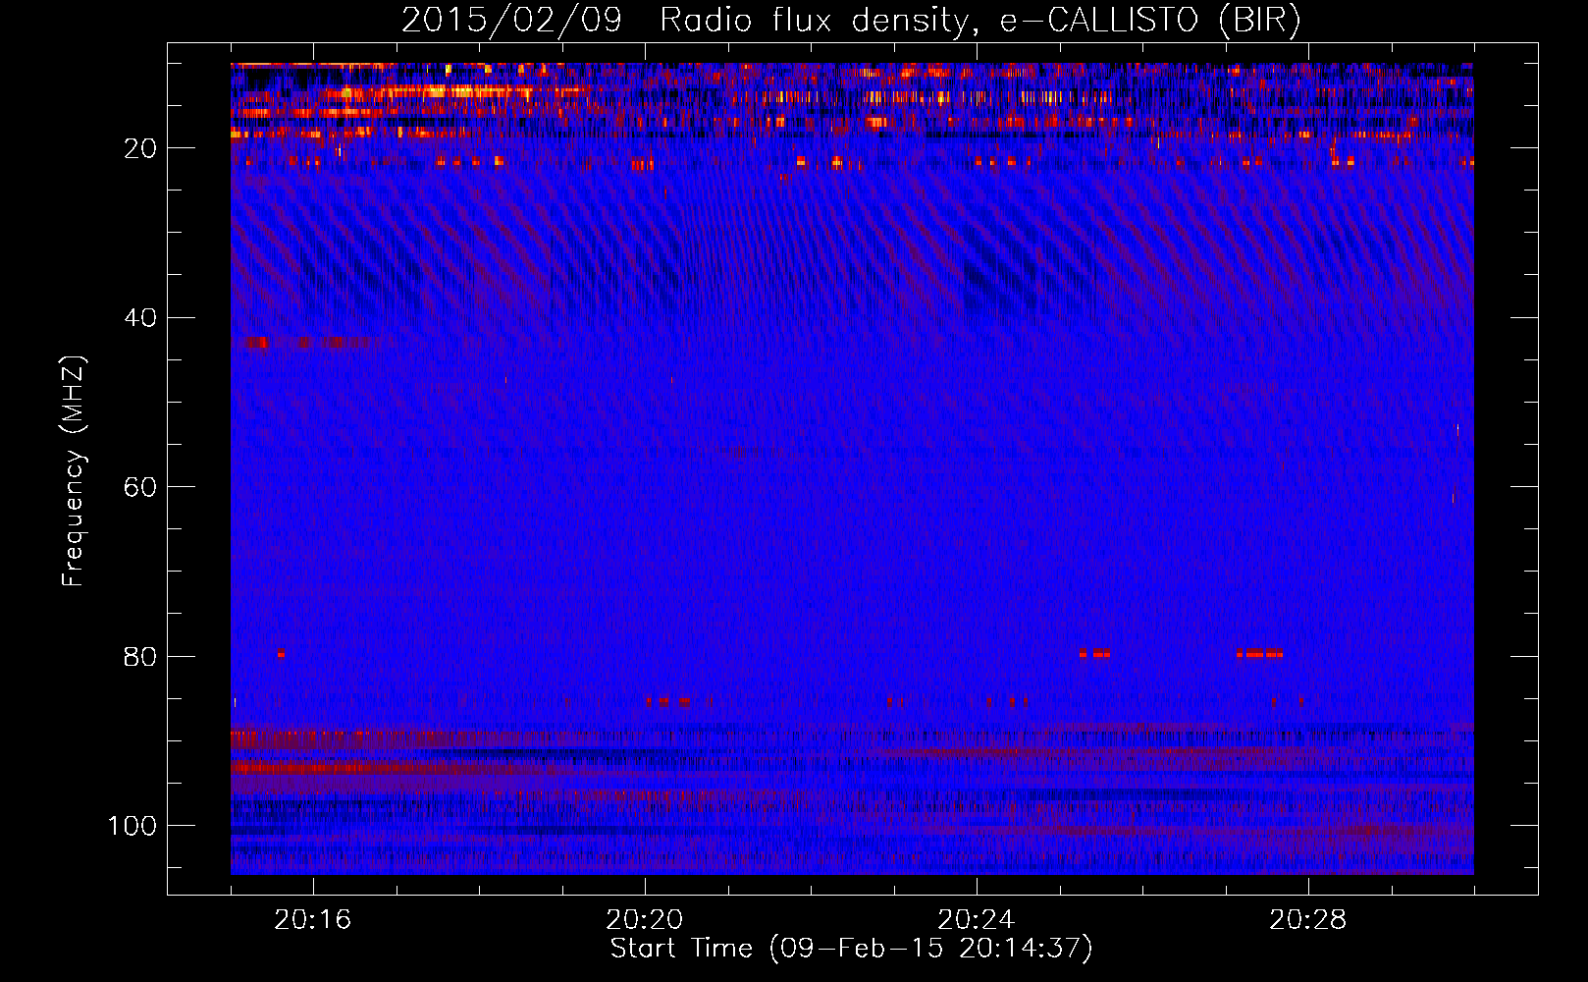The width and height of the screenshot is (1588, 982).
Task: Click the 40 frequency tick label
Action: [140, 318]
